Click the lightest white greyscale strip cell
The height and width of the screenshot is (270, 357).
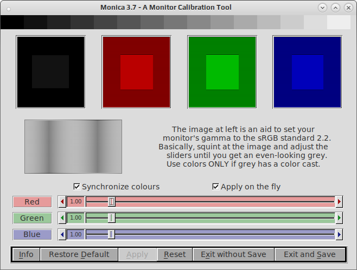click(x=339, y=22)
